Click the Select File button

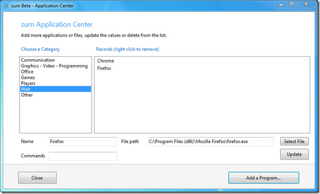[294, 142]
